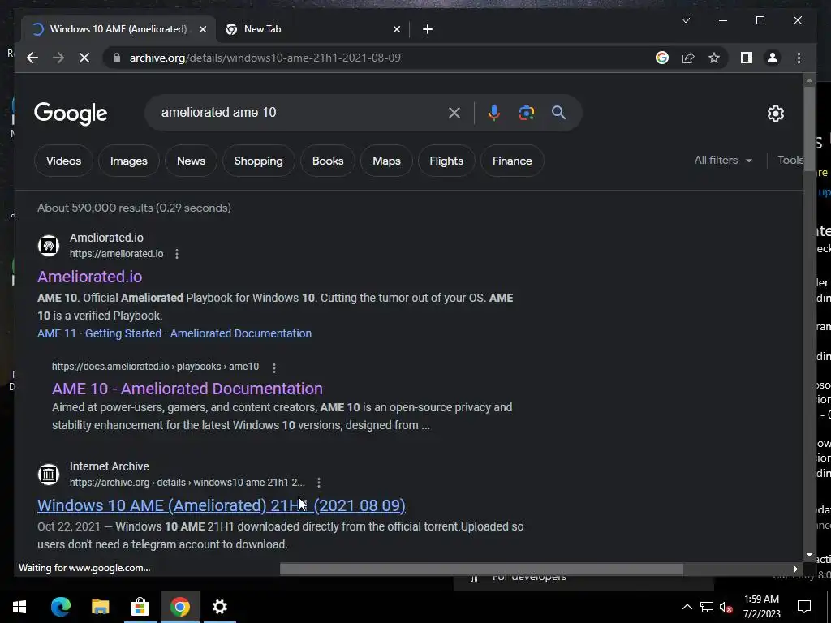Click the Internet Archive favicon

(x=48, y=474)
